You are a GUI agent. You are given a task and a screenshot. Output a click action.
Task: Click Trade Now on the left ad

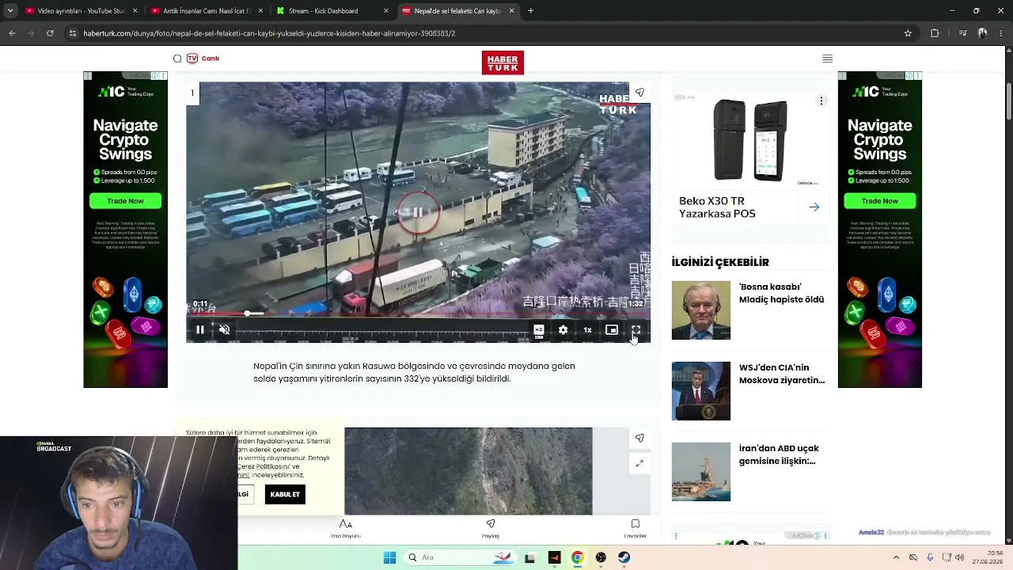(125, 201)
